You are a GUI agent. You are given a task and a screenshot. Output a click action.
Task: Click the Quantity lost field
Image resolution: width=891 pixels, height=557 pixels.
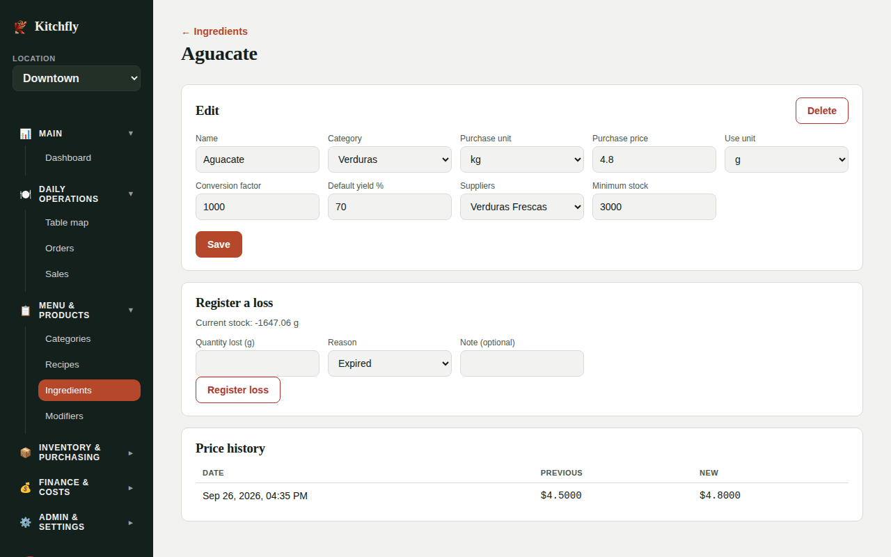(x=258, y=363)
